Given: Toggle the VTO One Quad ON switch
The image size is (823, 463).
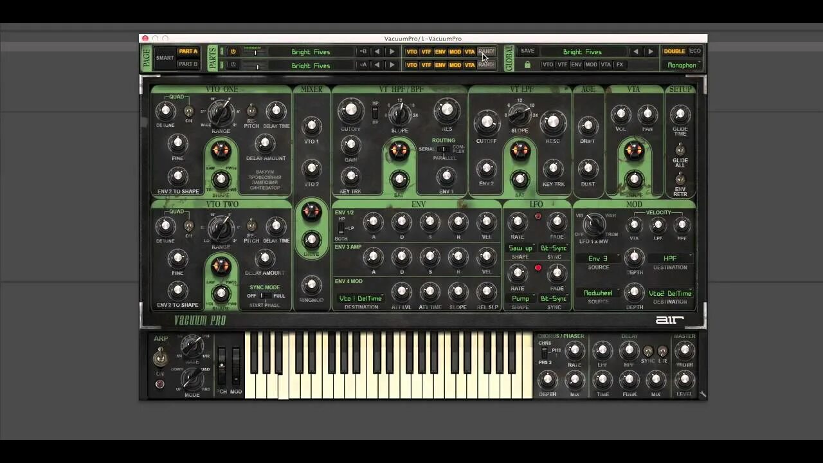Looking at the screenshot, I should (x=188, y=111).
